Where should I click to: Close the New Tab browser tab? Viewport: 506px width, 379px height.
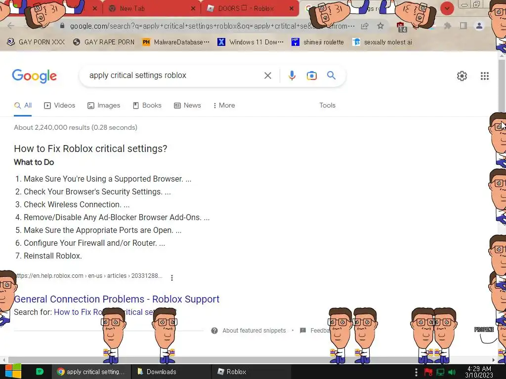point(193,9)
